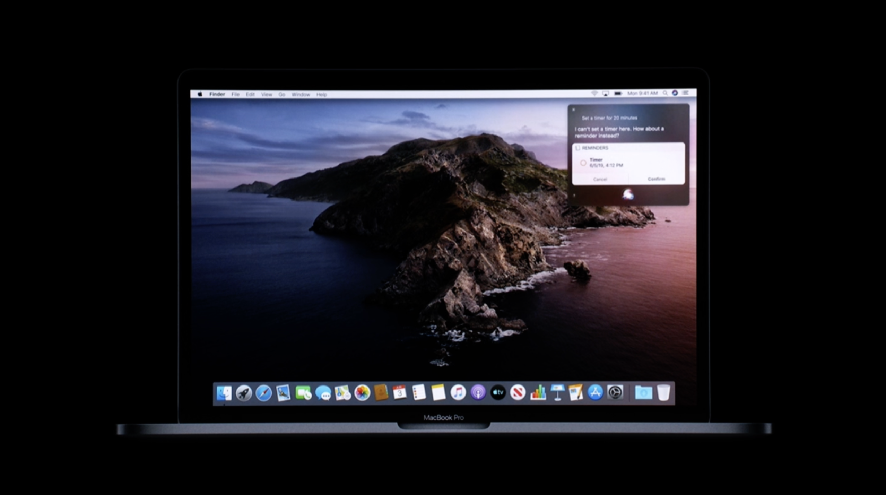Open Launchpad rocket icon
Image resolution: width=886 pixels, height=495 pixels.
[x=244, y=393]
